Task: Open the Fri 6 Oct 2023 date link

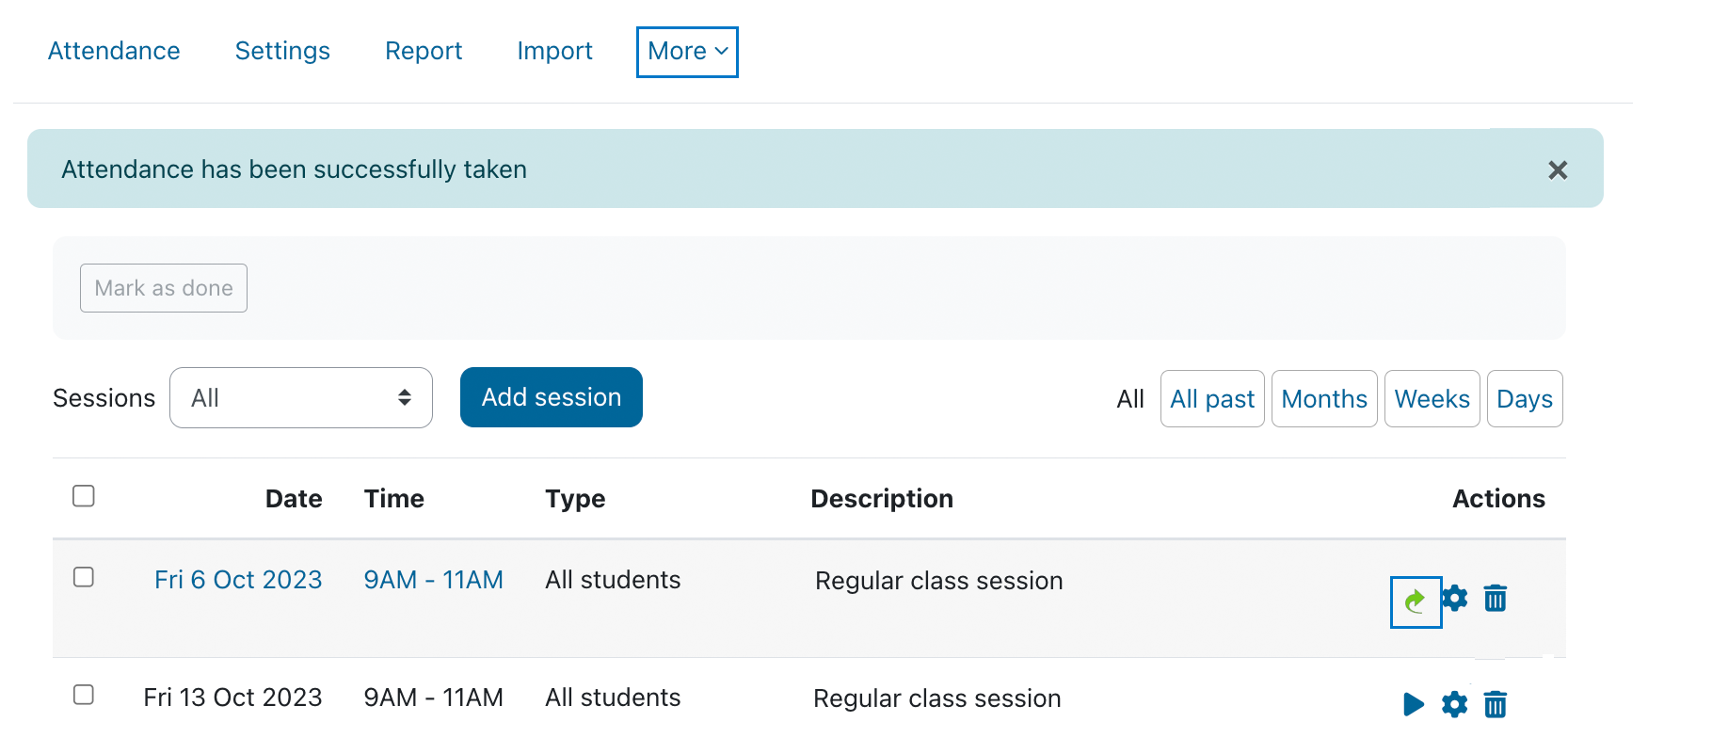Action: [x=238, y=580]
